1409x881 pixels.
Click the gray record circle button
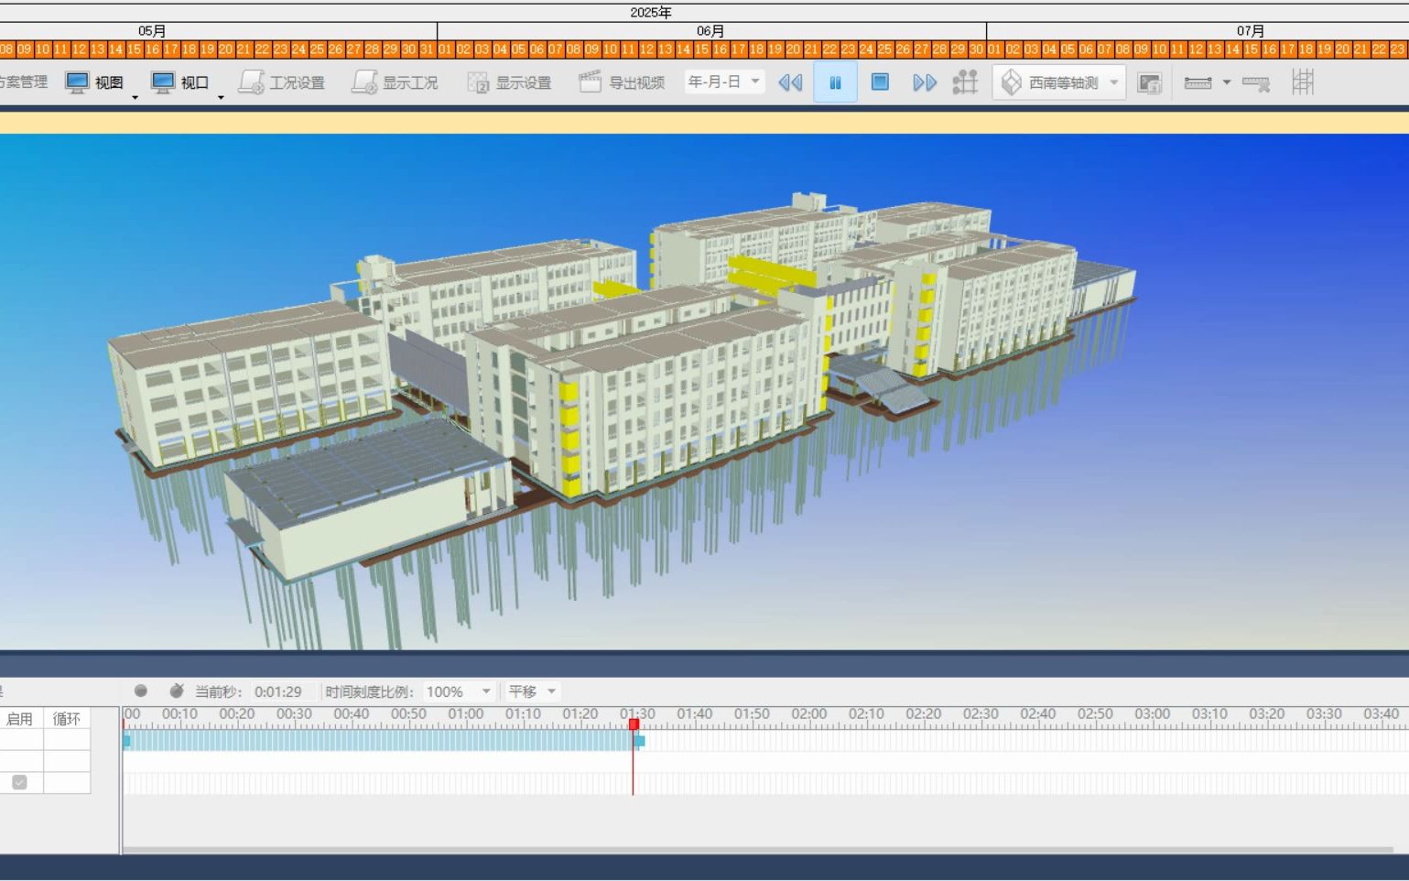[140, 691]
